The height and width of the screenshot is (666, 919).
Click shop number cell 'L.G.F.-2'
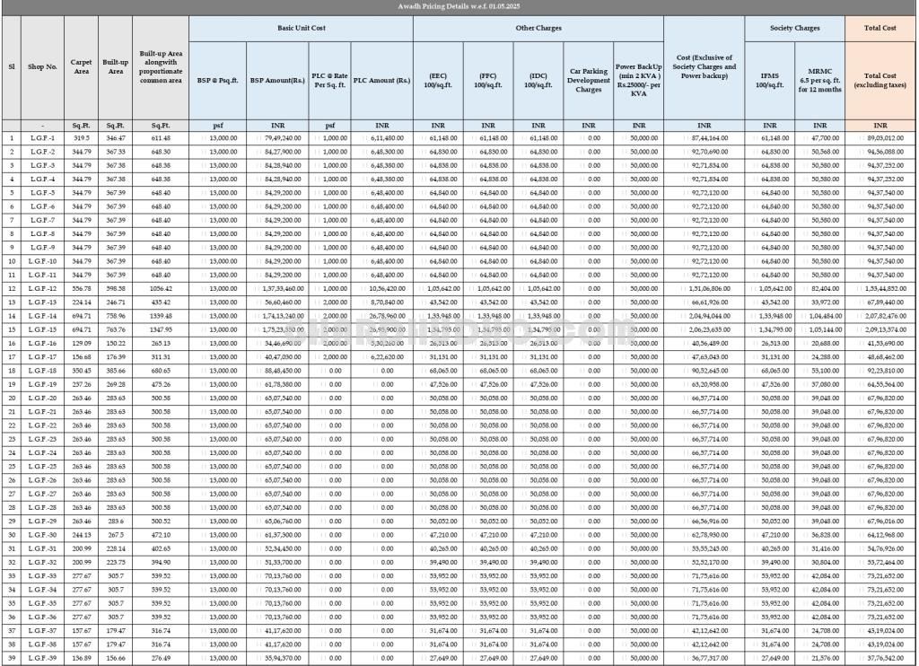pos(43,152)
